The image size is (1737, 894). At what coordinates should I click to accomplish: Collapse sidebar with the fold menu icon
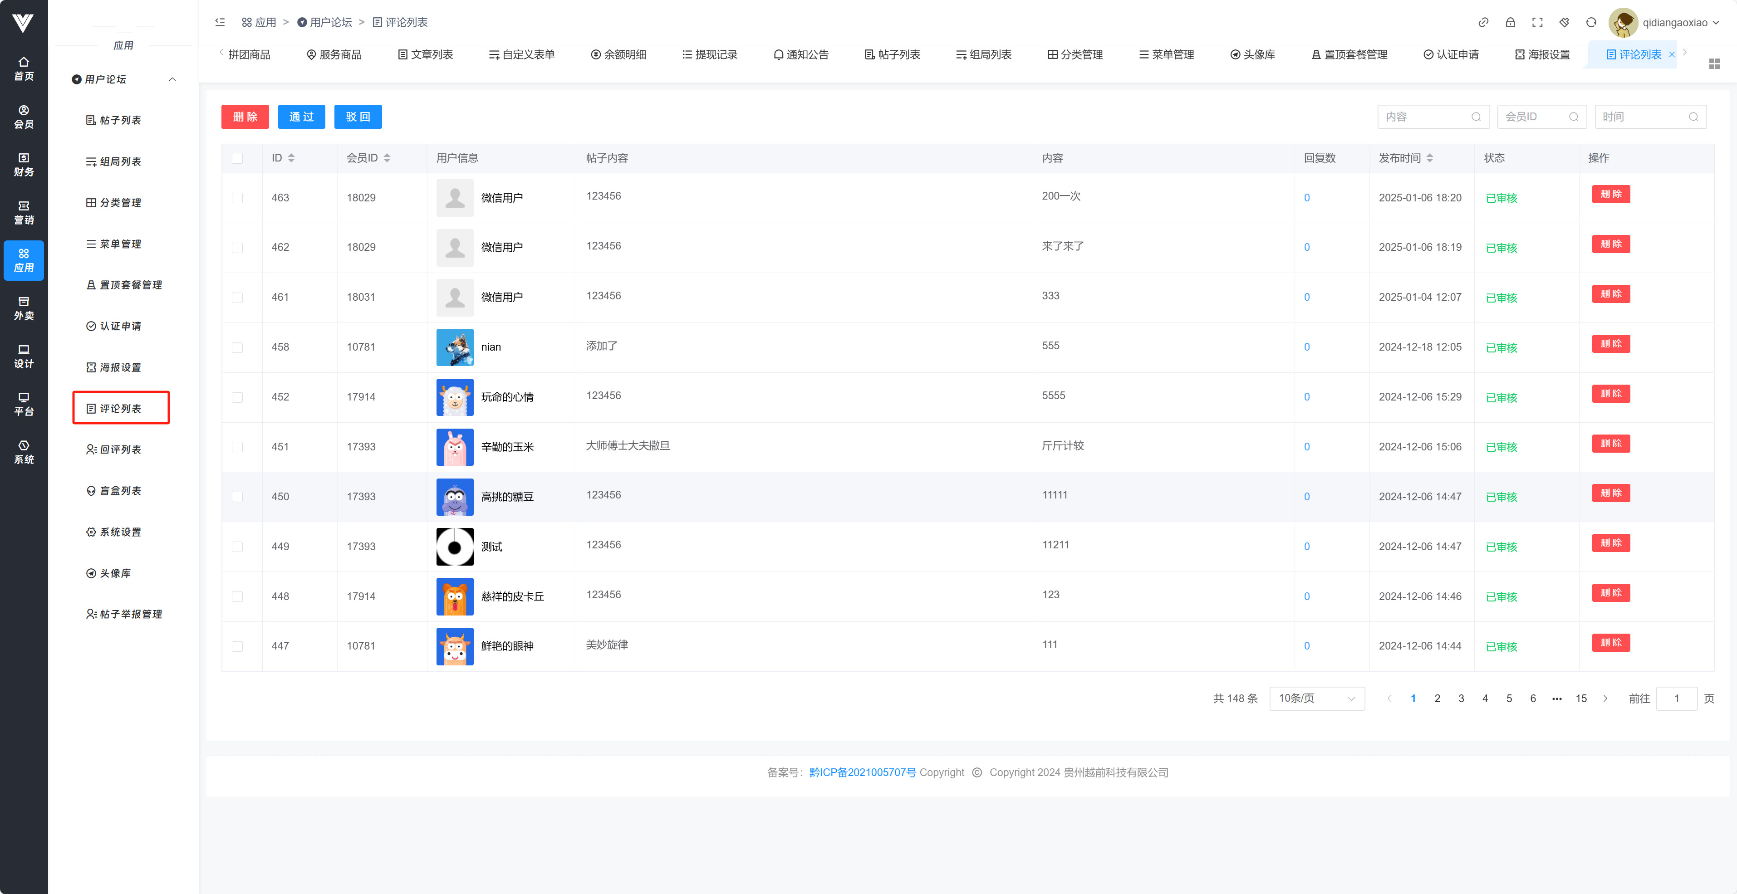(220, 22)
